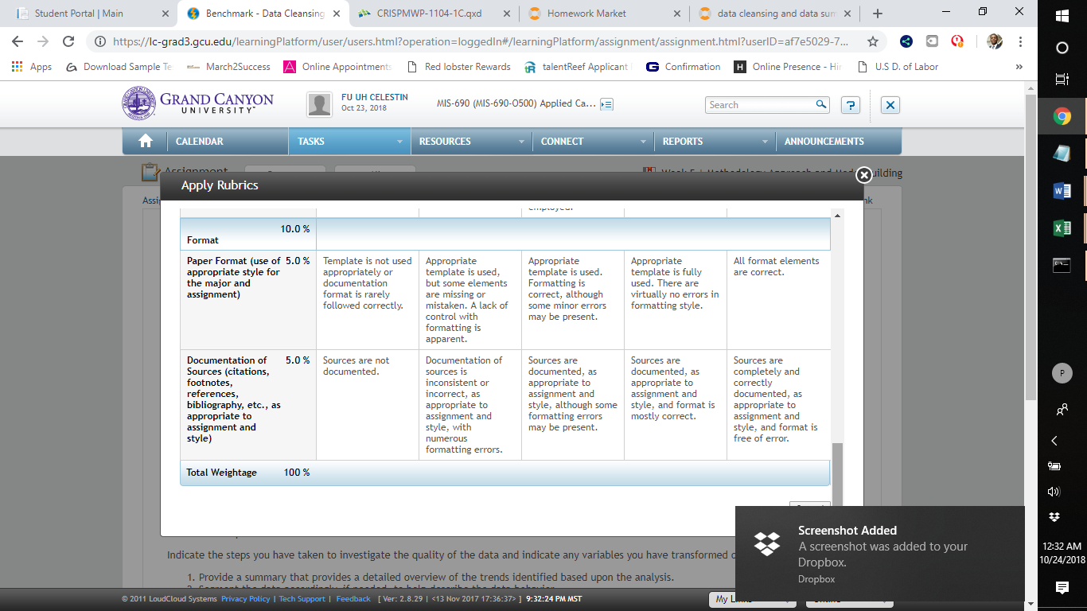Click the search magnifier icon

[821, 104]
